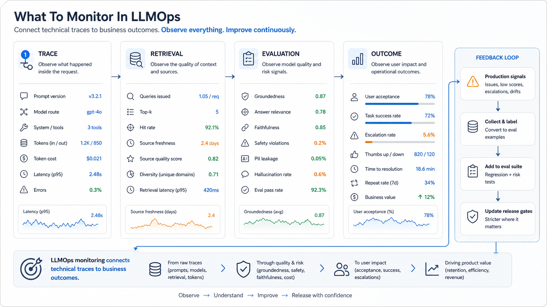Click the 18.6 min time to resolution value
The height and width of the screenshot is (307, 547).
(x=425, y=169)
